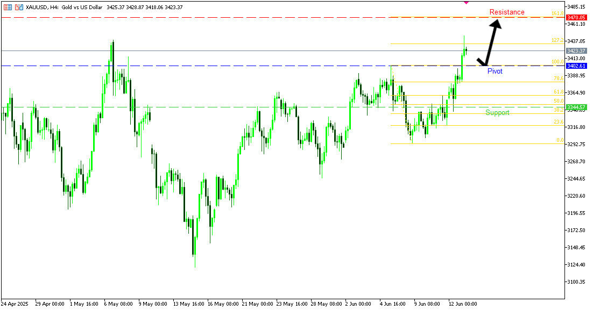
Task: Click the 0.0 Fibonacci level label
Action: pyautogui.click(x=560, y=140)
